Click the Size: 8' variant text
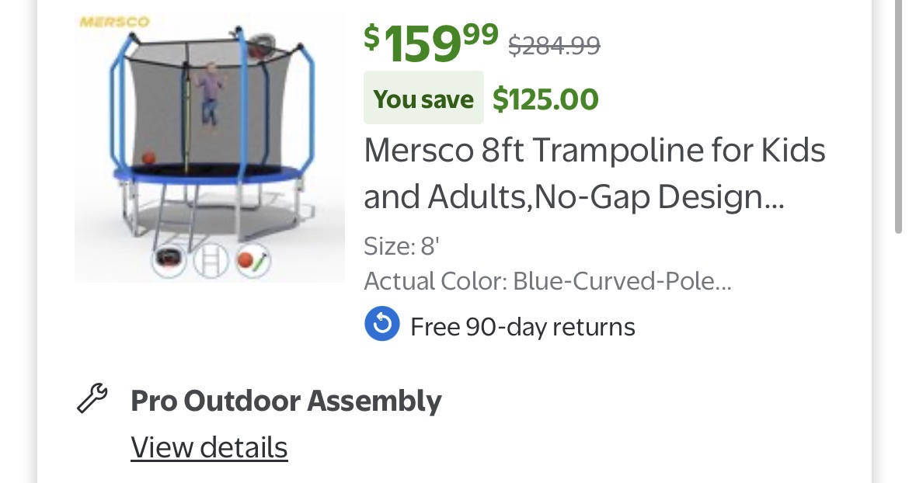 point(402,246)
